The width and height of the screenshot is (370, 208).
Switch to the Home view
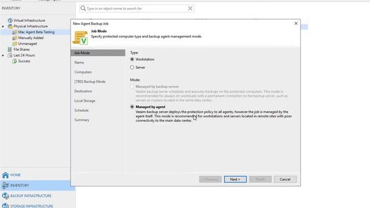pyautogui.click(x=16, y=174)
